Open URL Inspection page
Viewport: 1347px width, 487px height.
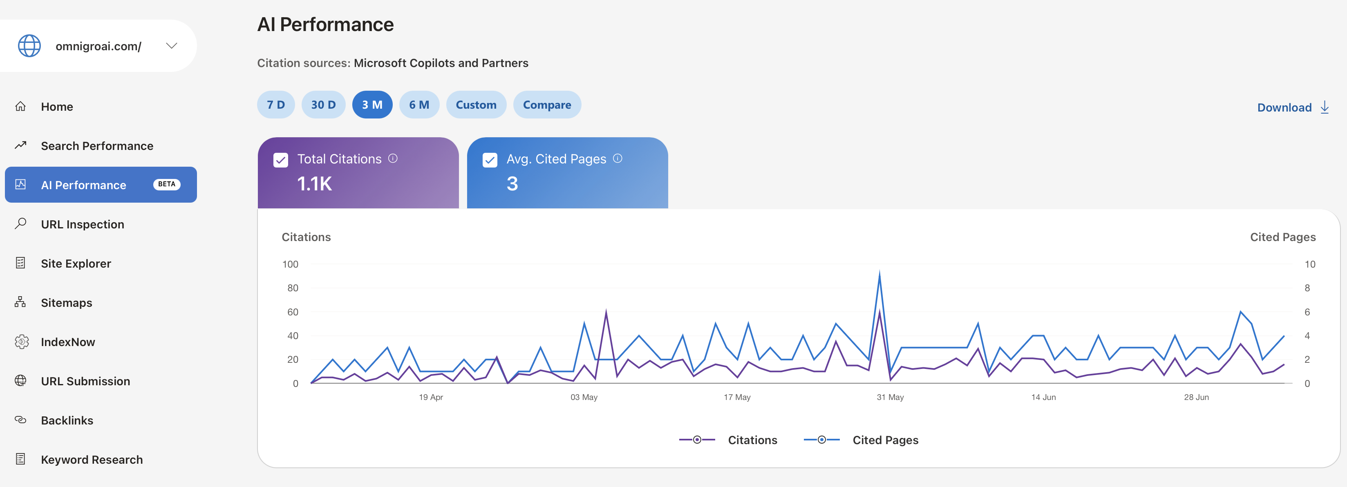click(x=83, y=224)
